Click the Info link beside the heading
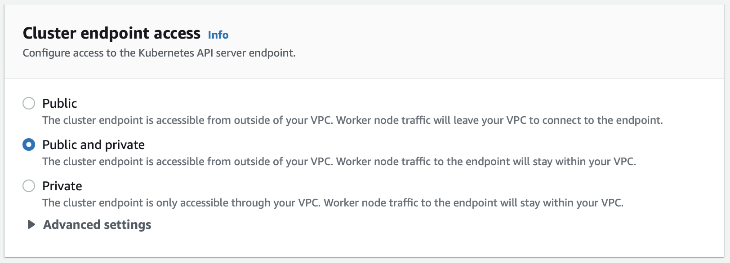 218,35
